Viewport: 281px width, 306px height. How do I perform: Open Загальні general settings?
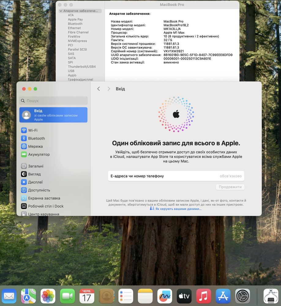[x=53, y=166]
